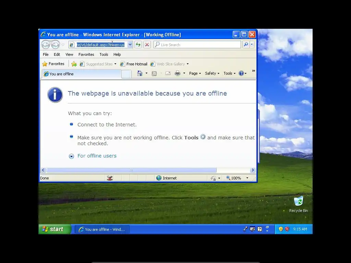Screen dimensions: 351x263
Task: Expand Web Slice Gallery dropdown arrow
Action: pyautogui.click(x=187, y=64)
